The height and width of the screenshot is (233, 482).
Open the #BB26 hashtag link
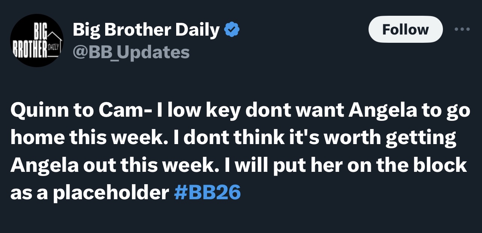(x=207, y=193)
